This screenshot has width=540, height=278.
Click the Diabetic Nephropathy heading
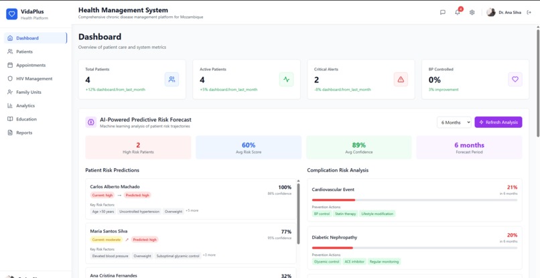pos(334,237)
